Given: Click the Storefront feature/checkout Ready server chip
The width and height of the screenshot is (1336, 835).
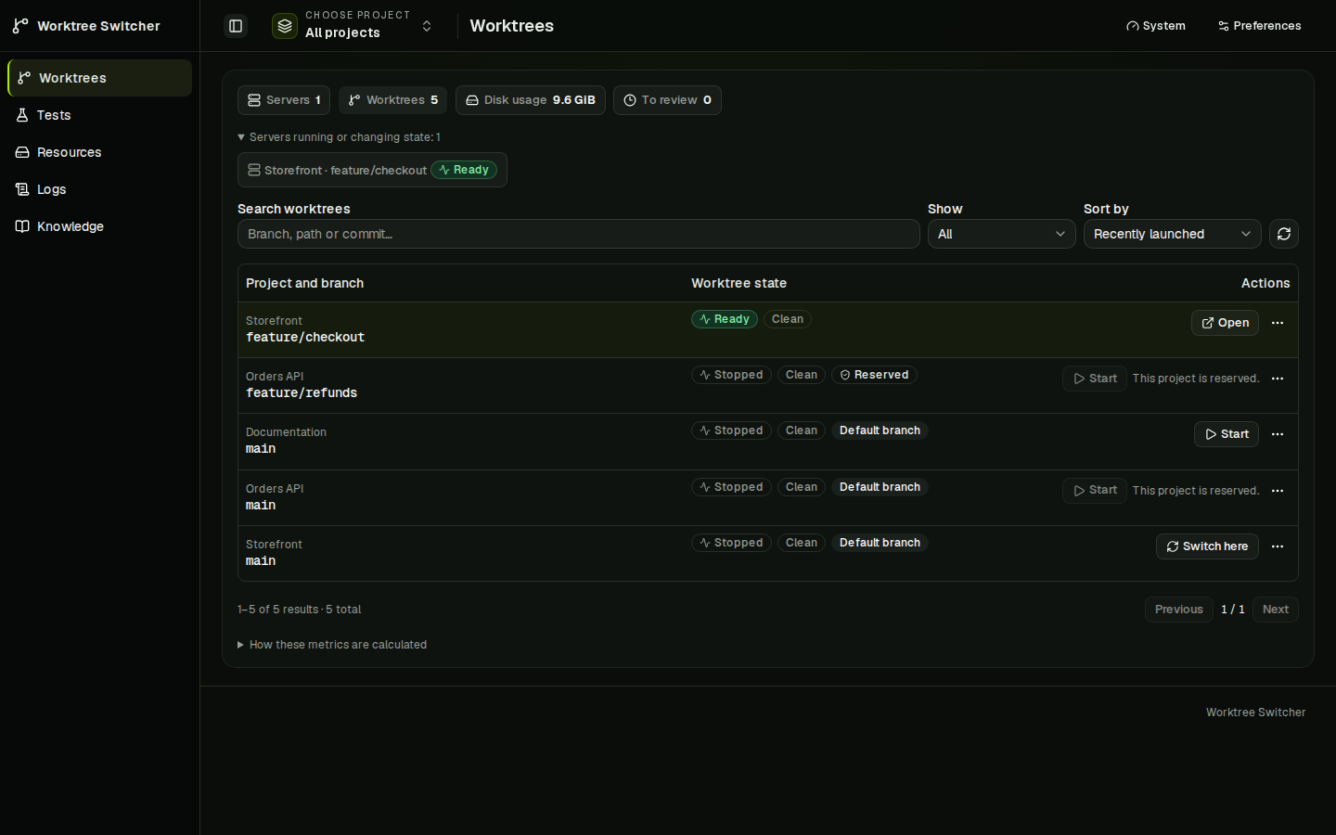Looking at the screenshot, I should [x=372, y=170].
